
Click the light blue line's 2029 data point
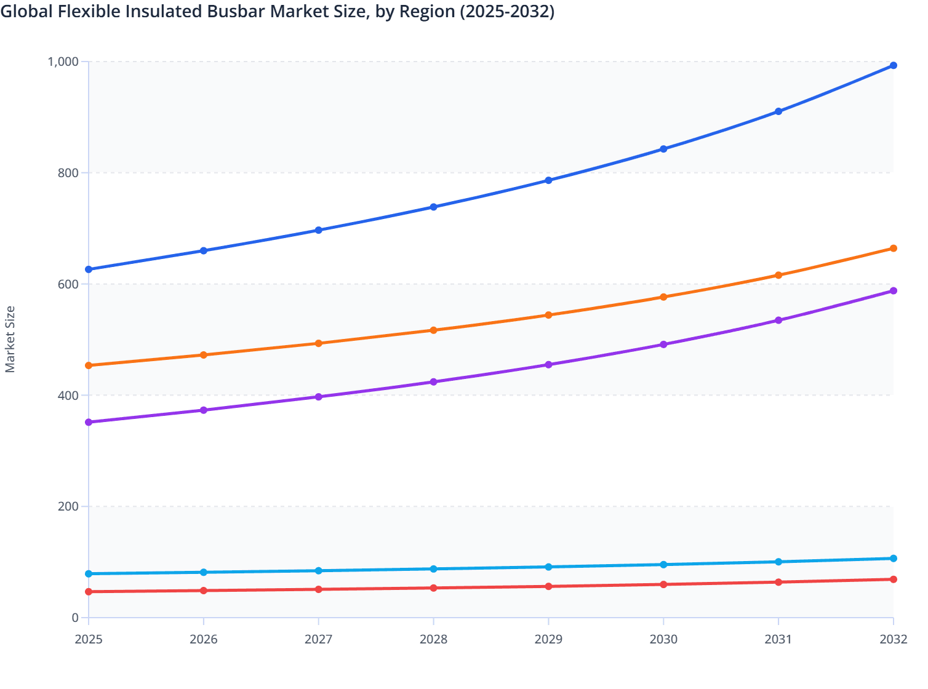tap(548, 567)
